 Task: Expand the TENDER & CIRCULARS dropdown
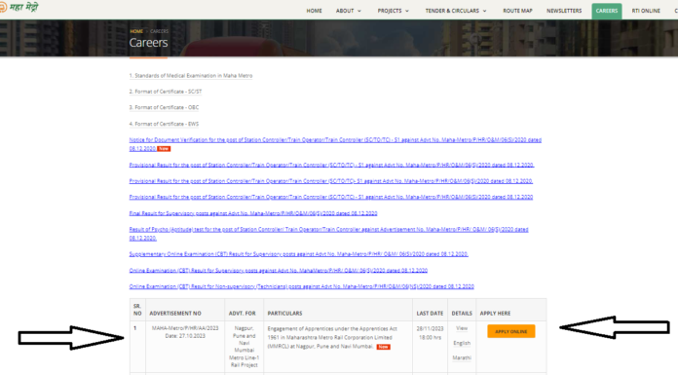tap(456, 11)
